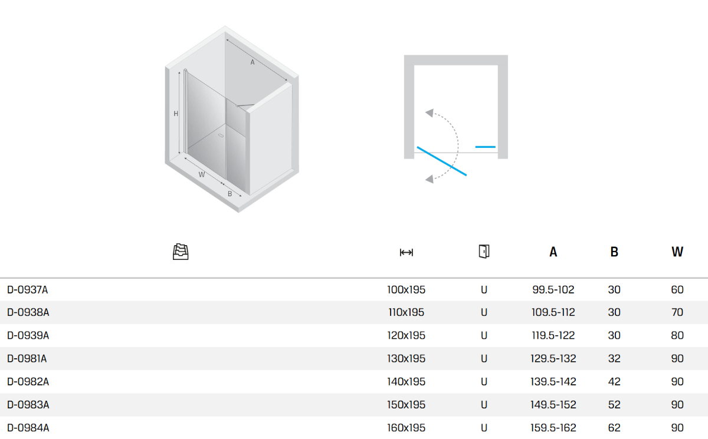708x439 pixels.
Task: Click the door swing plan diagram
Action: click(455, 118)
